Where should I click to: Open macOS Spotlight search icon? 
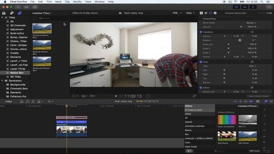(x=262, y=2)
